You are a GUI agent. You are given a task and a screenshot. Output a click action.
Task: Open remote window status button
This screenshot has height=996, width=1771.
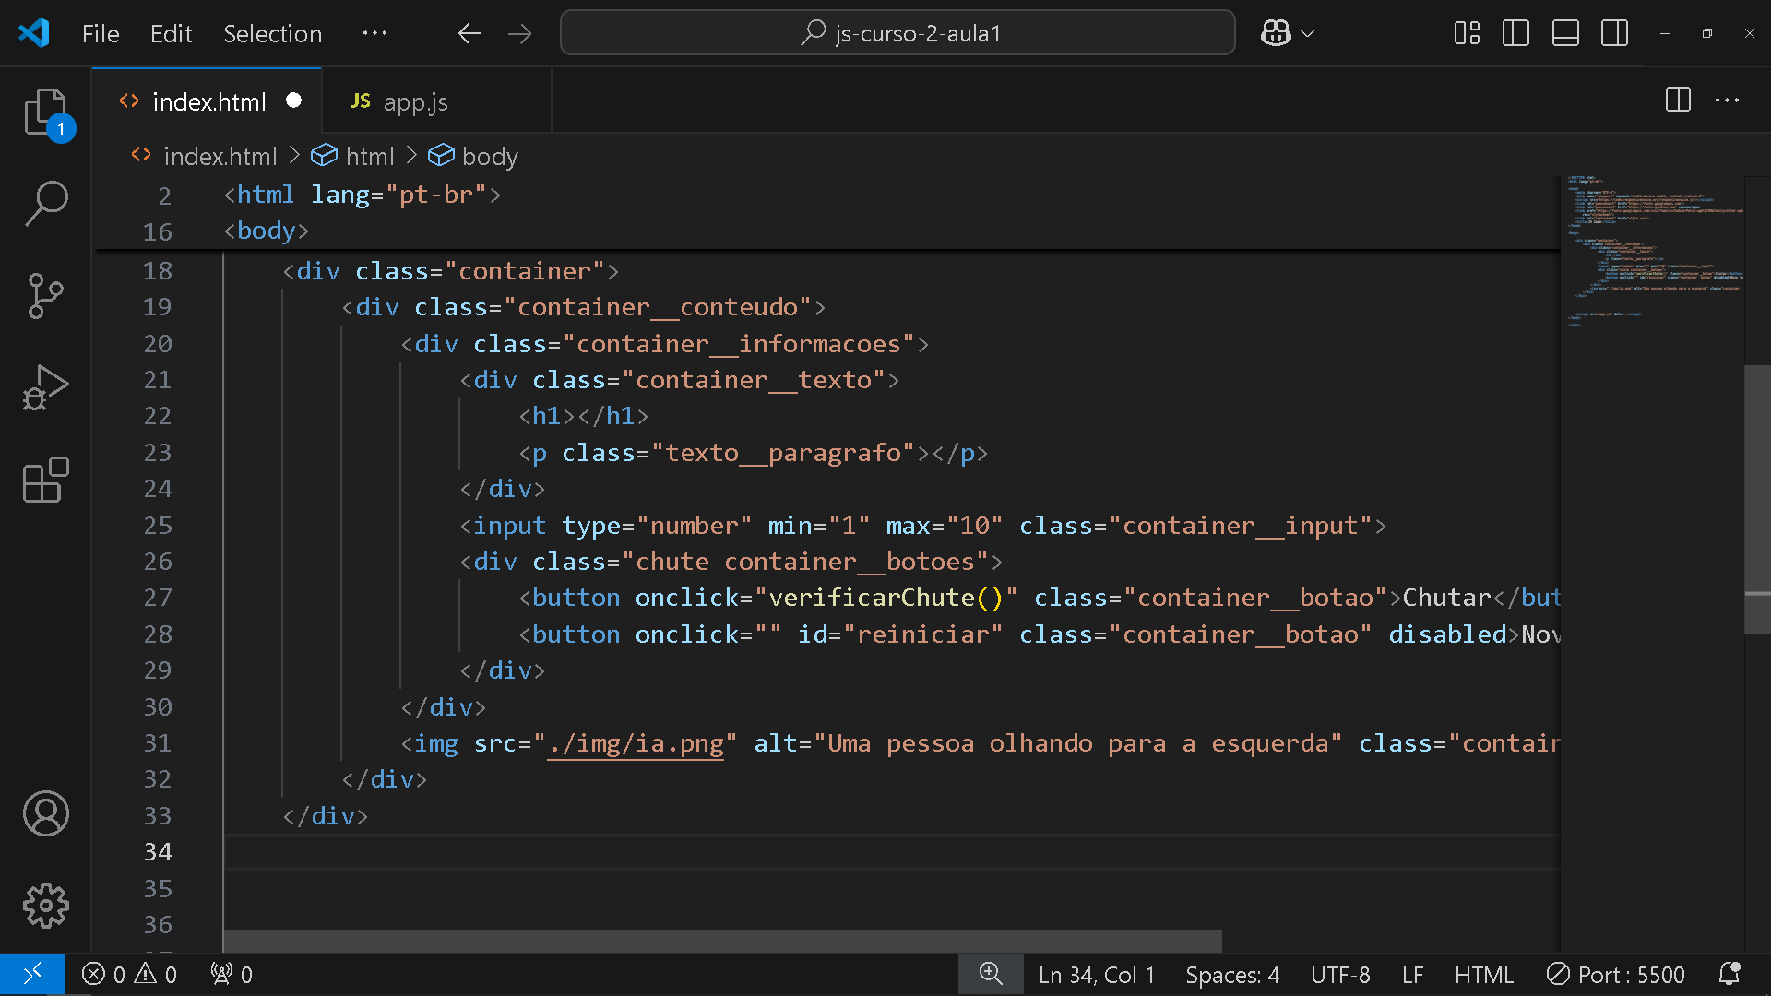pos(32,975)
